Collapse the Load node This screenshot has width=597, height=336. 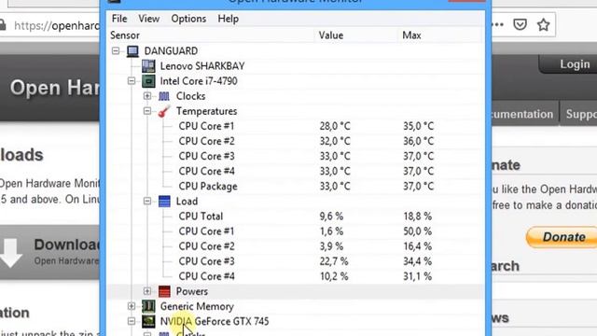pyautogui.click(x=147, y=202)
